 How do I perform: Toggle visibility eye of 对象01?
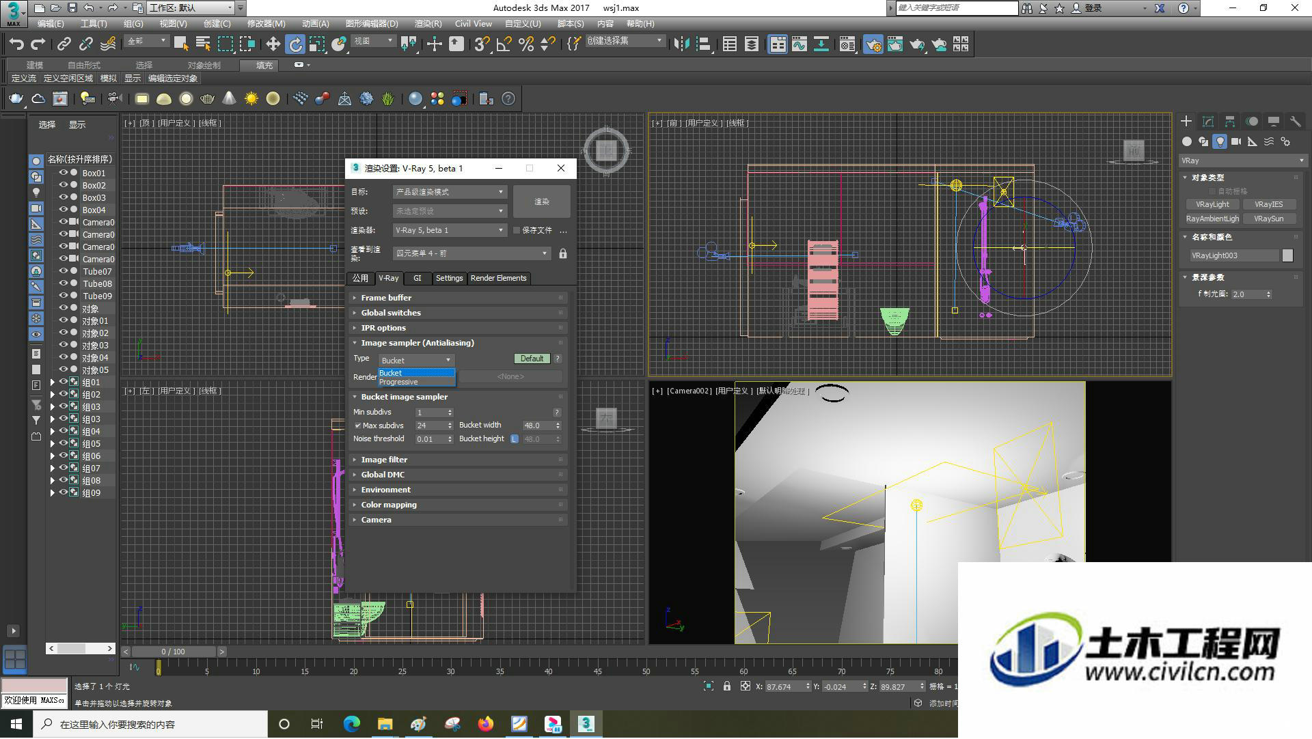tap(63, 320)
